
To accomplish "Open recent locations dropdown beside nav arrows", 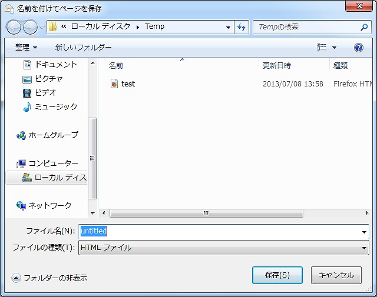I will coord(42,28).
